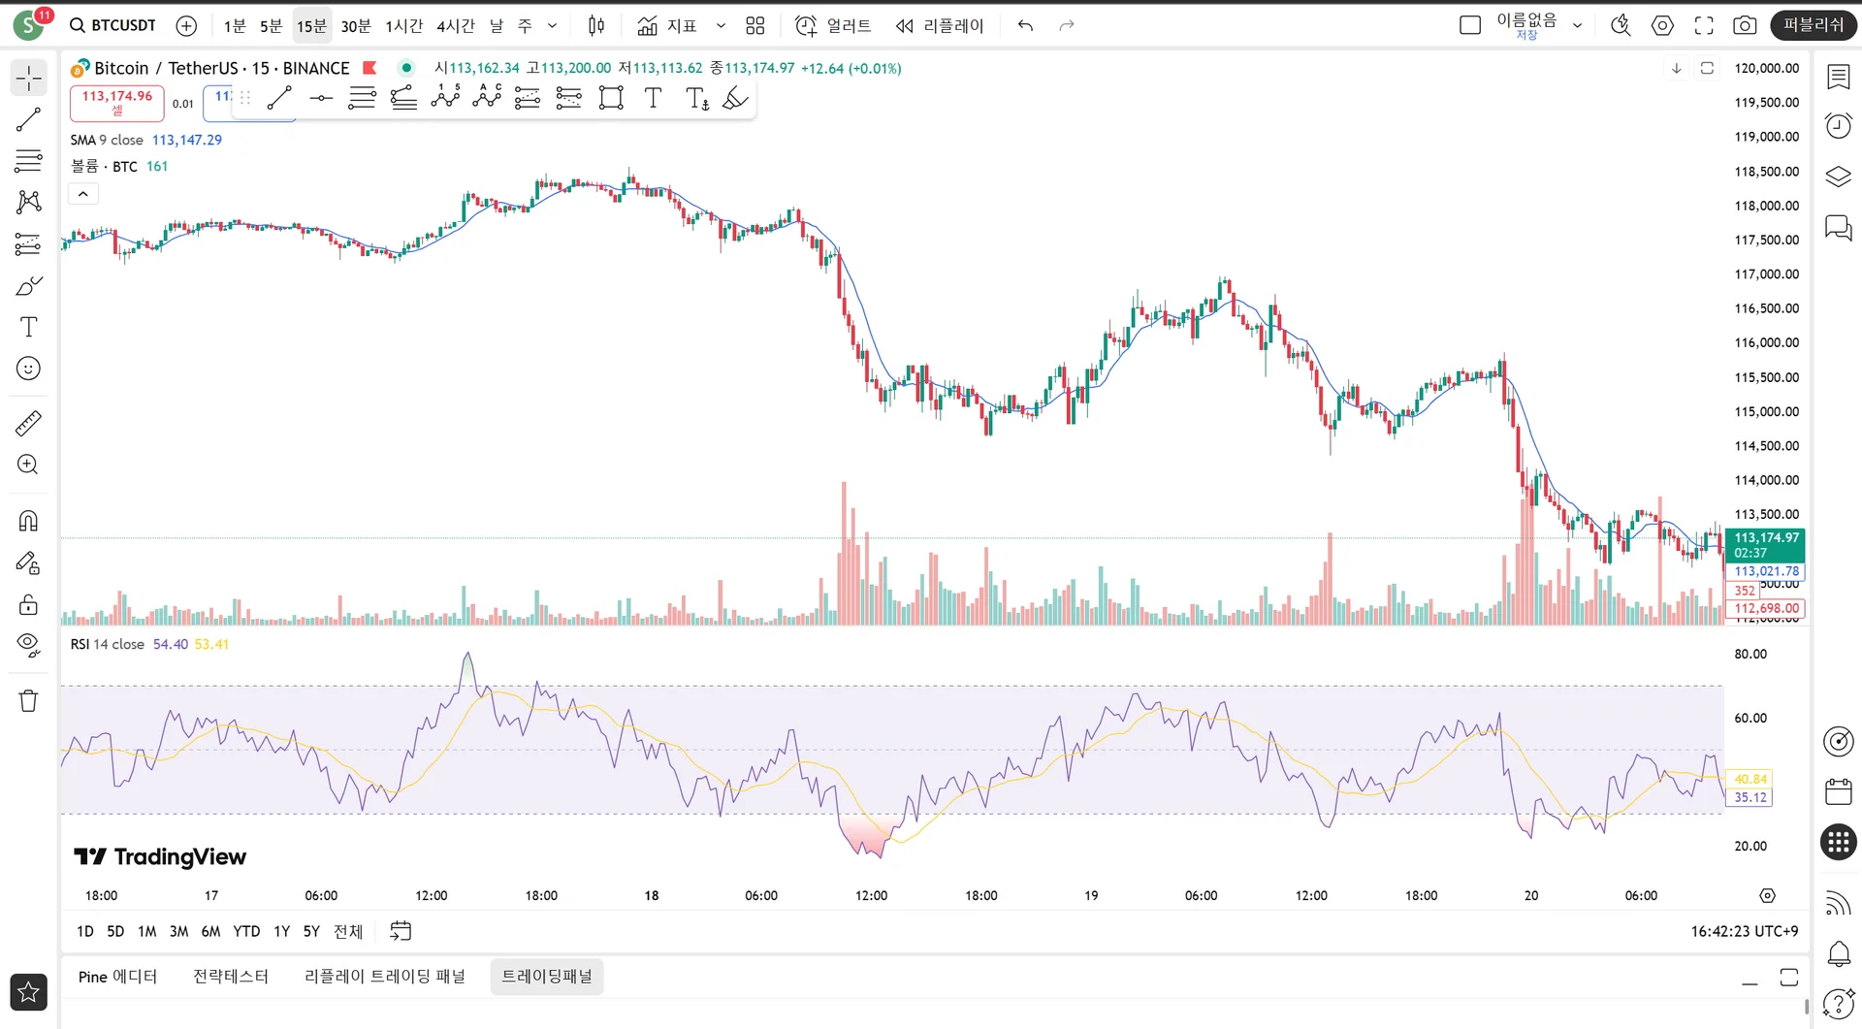
Task: Open the emoji icons tool
Action: [x=28, y=369]
